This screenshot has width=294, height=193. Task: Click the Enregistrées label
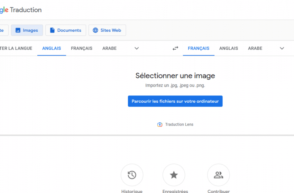(x=175, y=191)
